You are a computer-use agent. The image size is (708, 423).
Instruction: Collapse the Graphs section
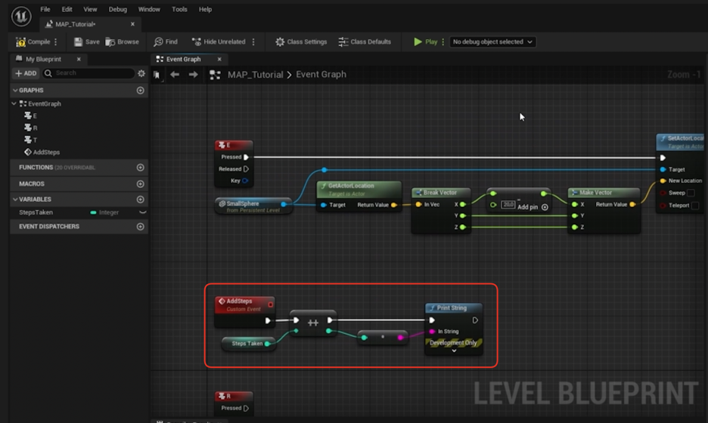[15, 90]
